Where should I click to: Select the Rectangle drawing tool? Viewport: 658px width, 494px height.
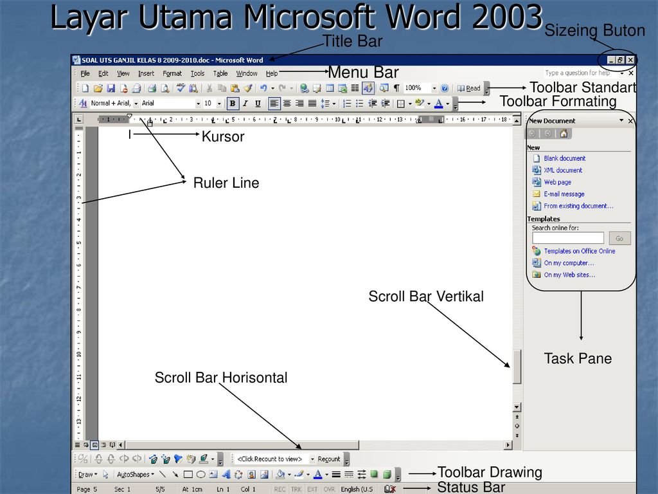point(188,475)
